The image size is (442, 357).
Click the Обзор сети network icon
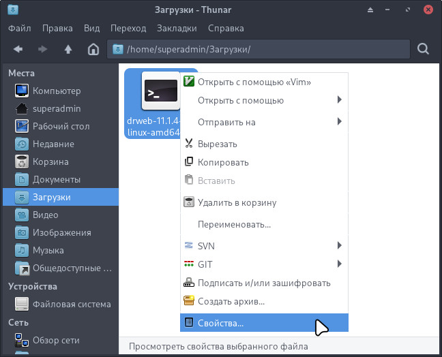tap(22, 340)
